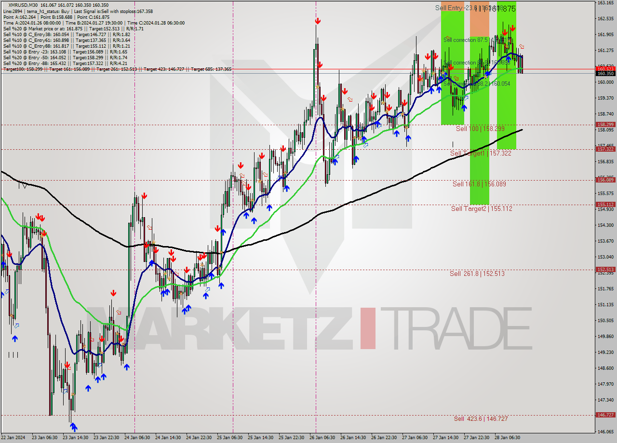Click the 154.300 price axis value
This screenshot has height=443, width=617.
click(605, 225)
